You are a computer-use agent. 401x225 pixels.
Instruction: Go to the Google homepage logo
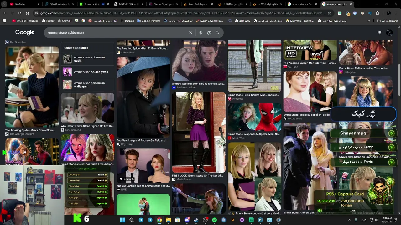25,32
